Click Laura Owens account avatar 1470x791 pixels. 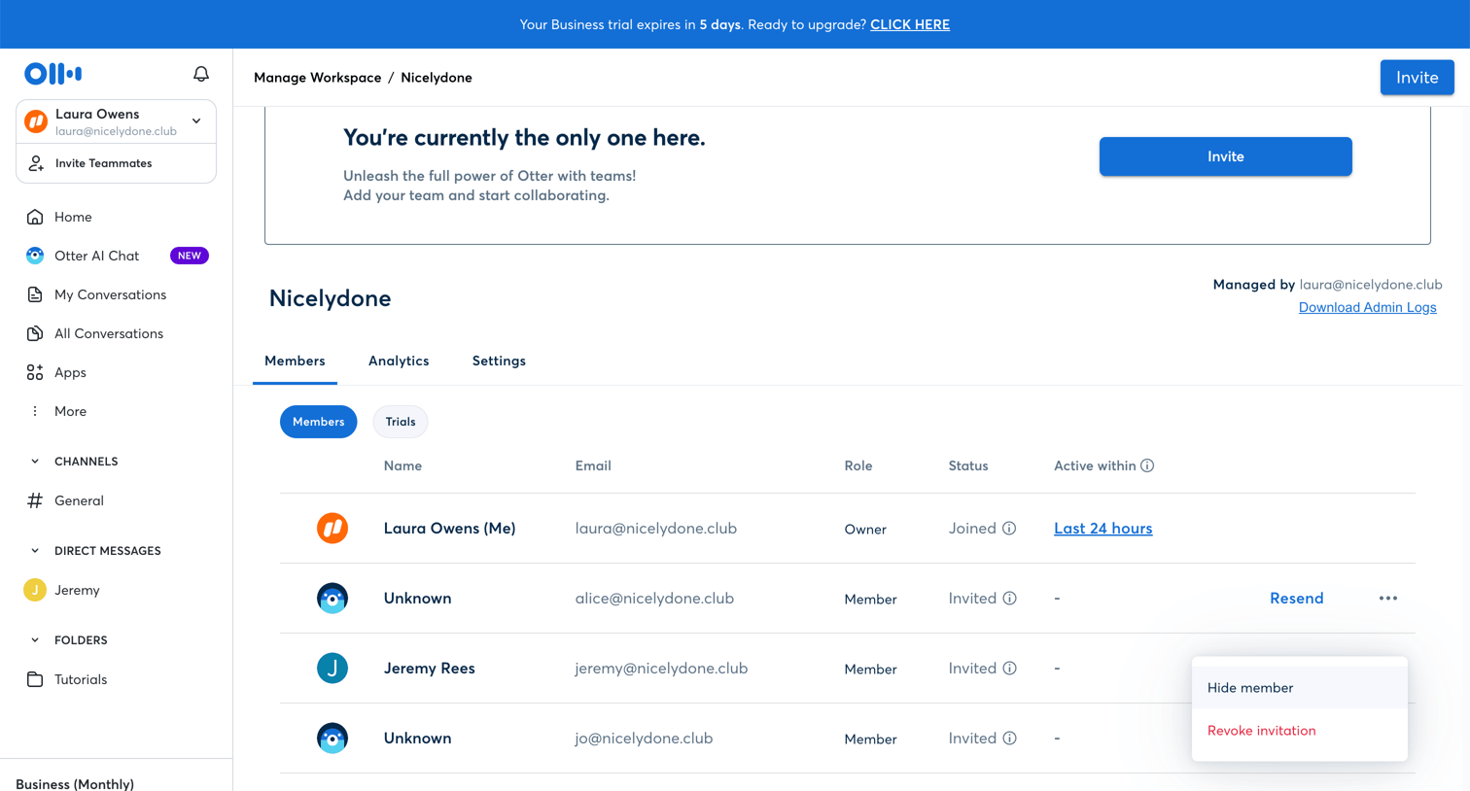pos(36,121)
